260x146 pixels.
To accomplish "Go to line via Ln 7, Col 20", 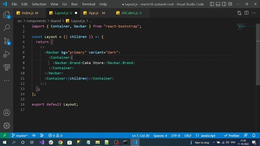I will coord(141,135).
